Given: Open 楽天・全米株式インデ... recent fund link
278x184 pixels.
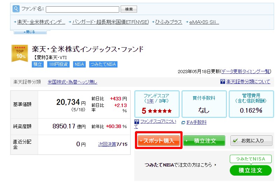Looking at the screenshot, I should coord(41,22).
